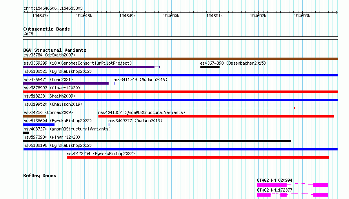Open nsv6138523 (ByrskaBishop2022) blue bar

point(180,75)
